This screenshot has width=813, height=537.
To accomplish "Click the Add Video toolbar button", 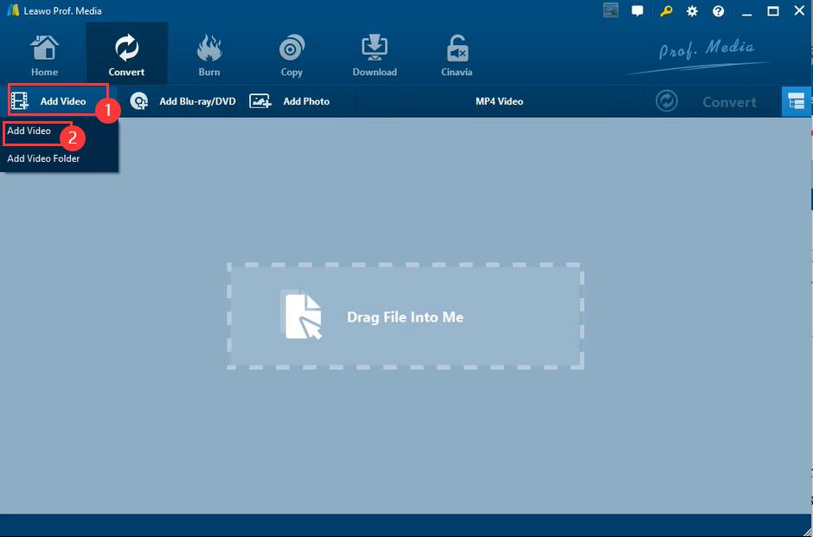I will pos(58,99).
